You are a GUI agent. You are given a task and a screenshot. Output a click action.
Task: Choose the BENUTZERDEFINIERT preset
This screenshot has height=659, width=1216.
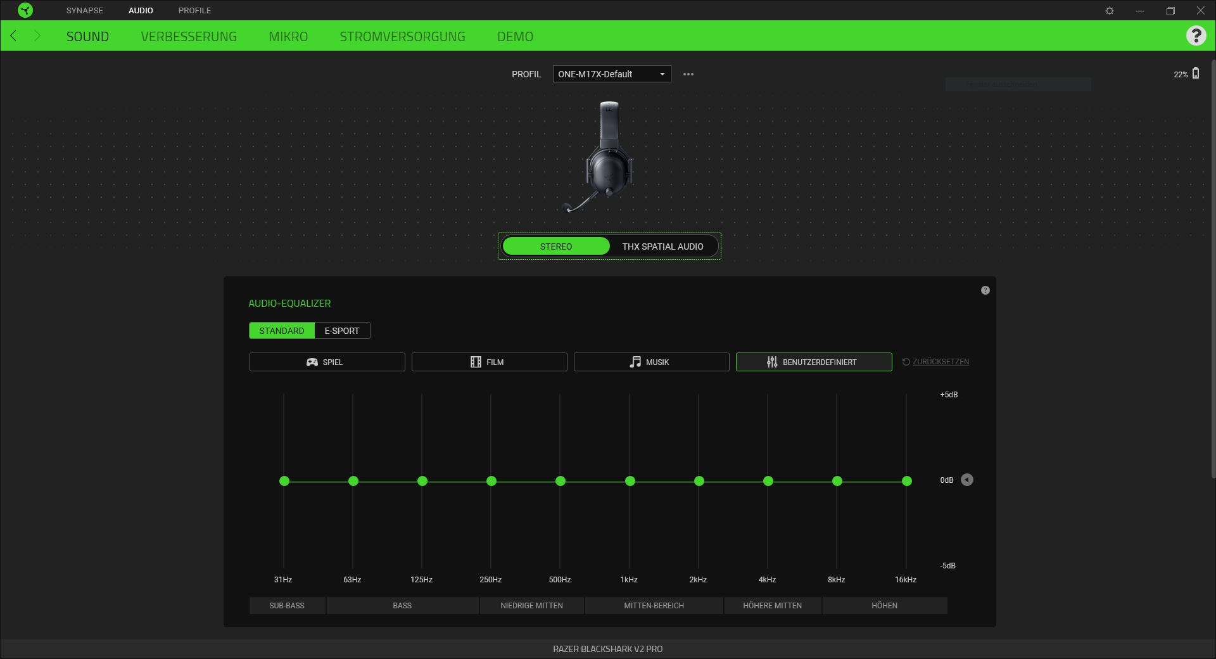click(x=814, y=362)
